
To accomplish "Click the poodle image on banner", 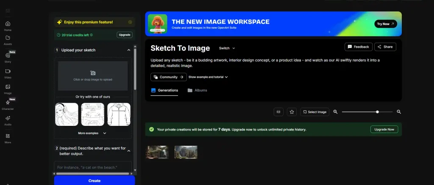I will [158, 24].
